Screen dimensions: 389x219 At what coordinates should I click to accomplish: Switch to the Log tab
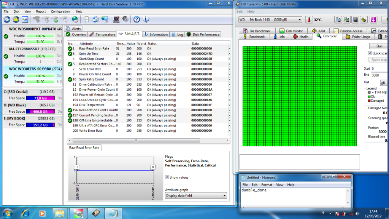tap(177, 34)
